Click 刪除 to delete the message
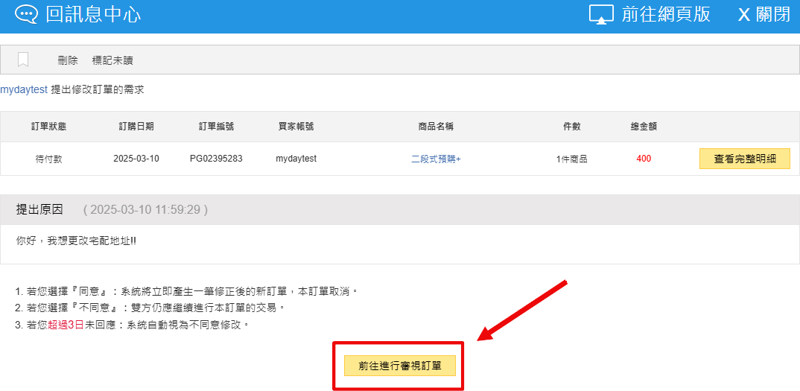 click(68, 61)
